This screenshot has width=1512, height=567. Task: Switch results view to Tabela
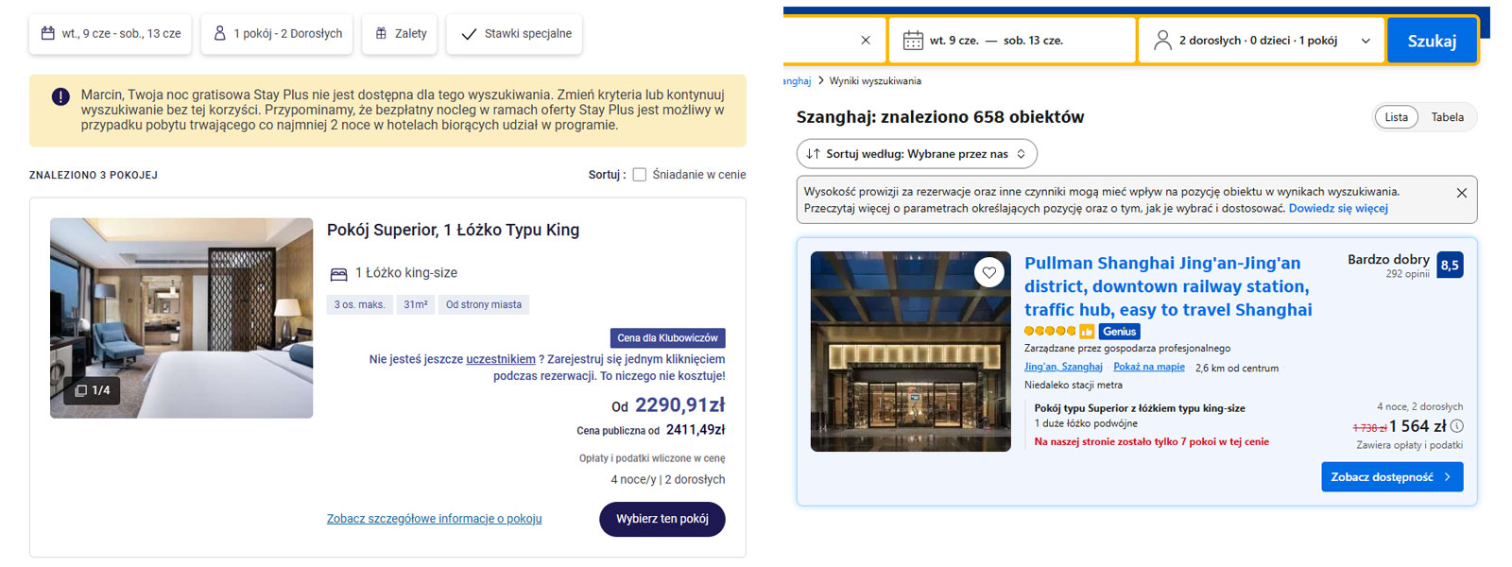1447,117
